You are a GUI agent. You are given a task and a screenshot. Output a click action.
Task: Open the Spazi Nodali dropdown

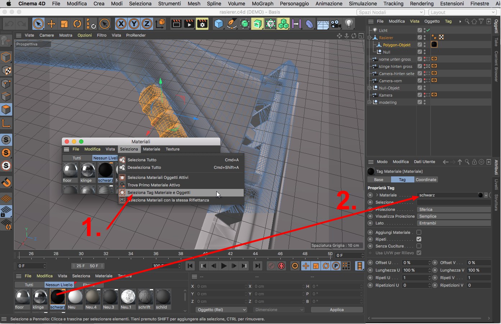[x=391, y=12]
